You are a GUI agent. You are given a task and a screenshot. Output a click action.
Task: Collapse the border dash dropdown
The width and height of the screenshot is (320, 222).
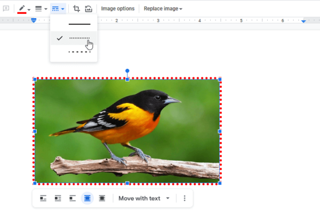tap(58, 9)
